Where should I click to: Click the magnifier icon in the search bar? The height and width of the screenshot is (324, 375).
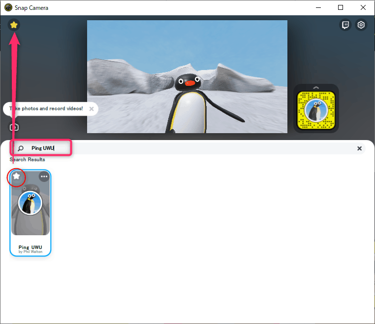[x=21, y=148]
